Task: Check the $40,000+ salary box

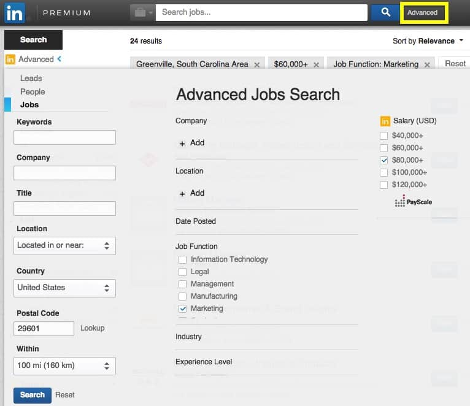Action: [x=383, y=136]
